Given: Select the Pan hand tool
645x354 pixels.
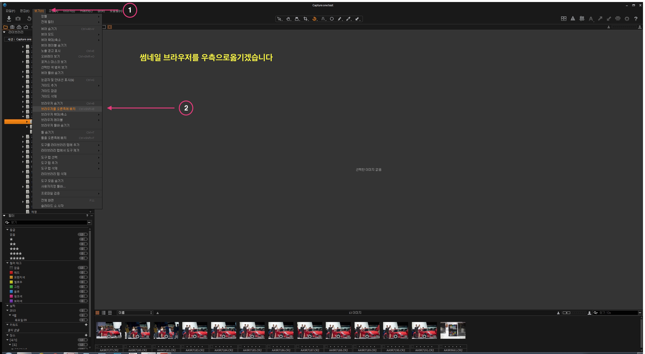Looking at the screenshot, I should (x=288, y=19).
